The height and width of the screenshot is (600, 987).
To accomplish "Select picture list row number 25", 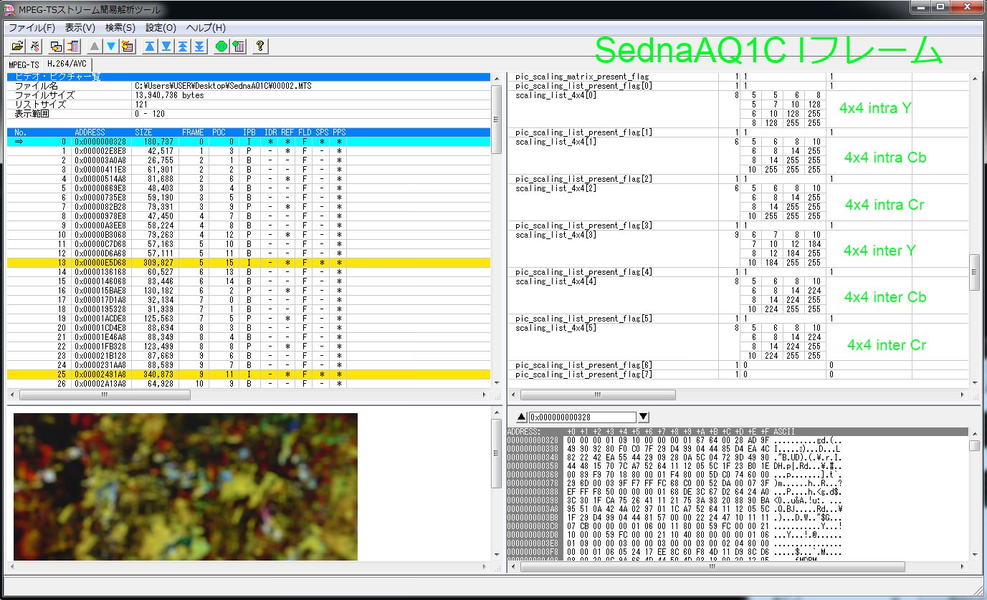I will click(215, 374).
